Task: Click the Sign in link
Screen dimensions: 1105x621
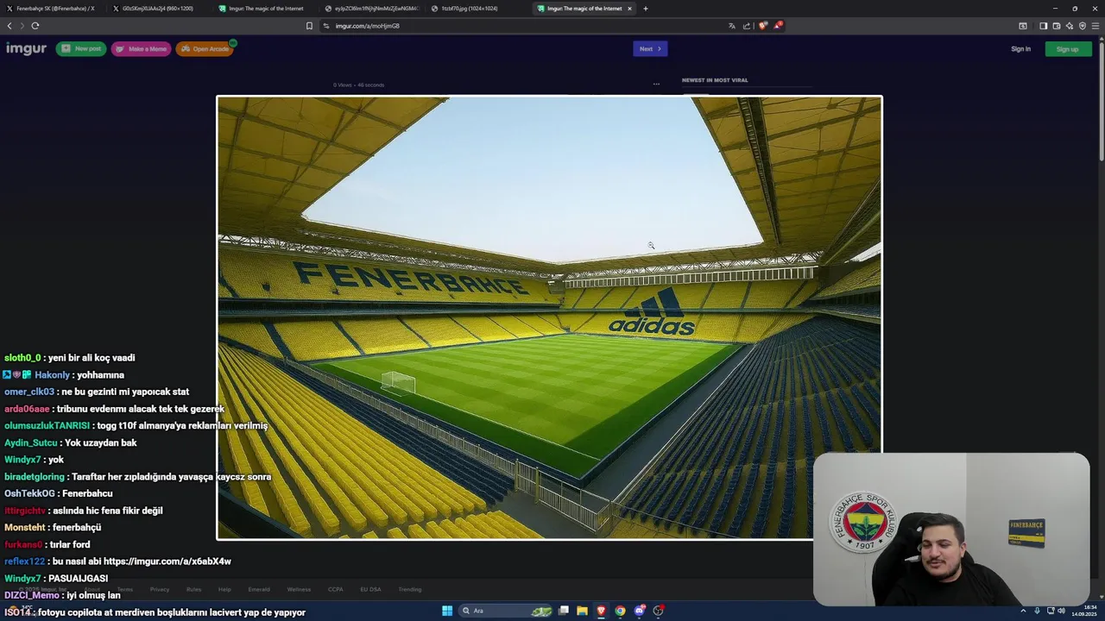Action: click(1020, 49)
